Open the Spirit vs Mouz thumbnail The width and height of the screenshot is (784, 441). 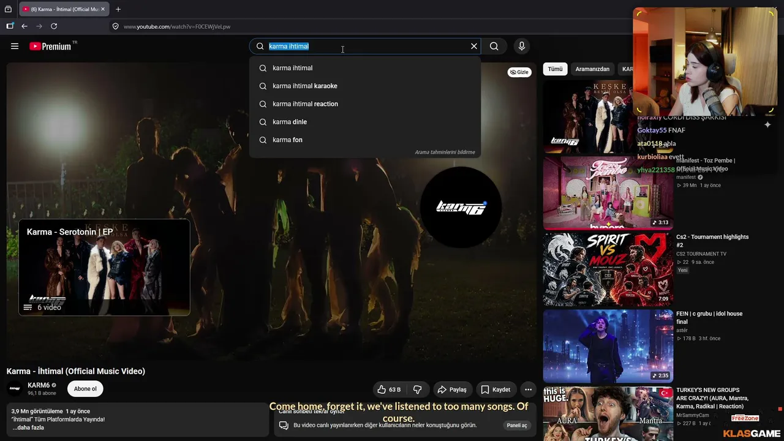pos(608,269)
